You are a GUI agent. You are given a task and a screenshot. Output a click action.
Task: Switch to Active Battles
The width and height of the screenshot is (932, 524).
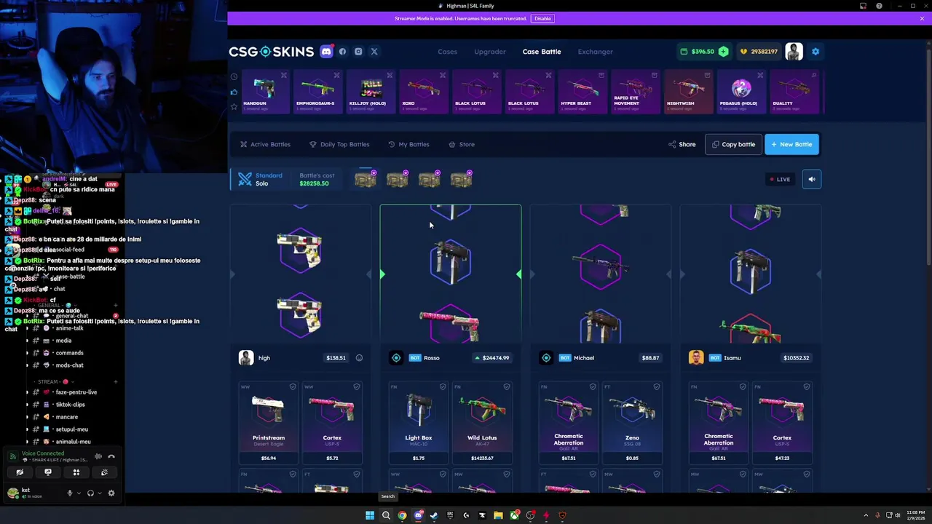click(266, 144)
